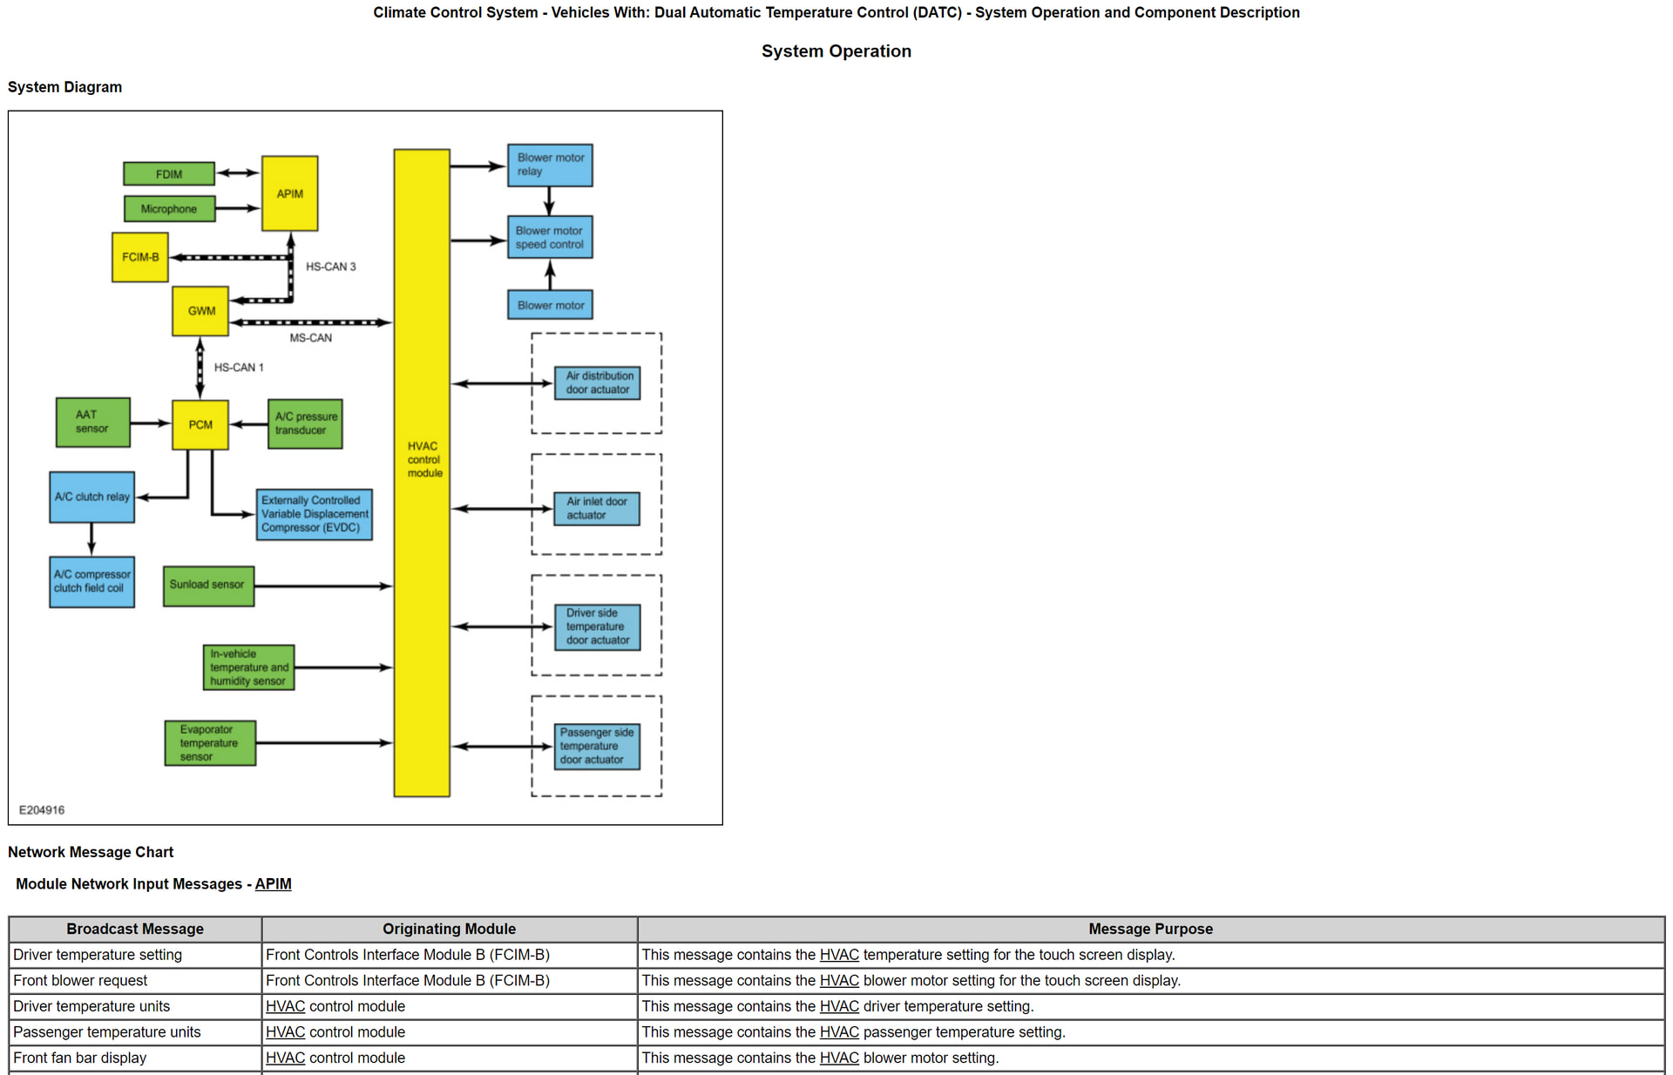Click the HVAC link in the Driver temperature units row
The image size is (1673, 1075).
click(x=285, y=1006)
